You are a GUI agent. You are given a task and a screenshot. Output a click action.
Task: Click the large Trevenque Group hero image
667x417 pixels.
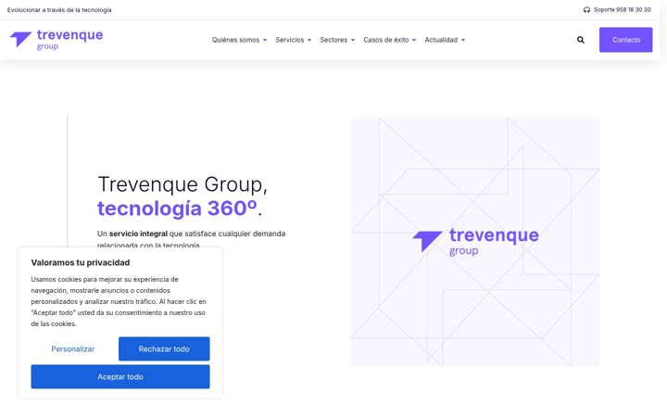[x=475, y=242]
